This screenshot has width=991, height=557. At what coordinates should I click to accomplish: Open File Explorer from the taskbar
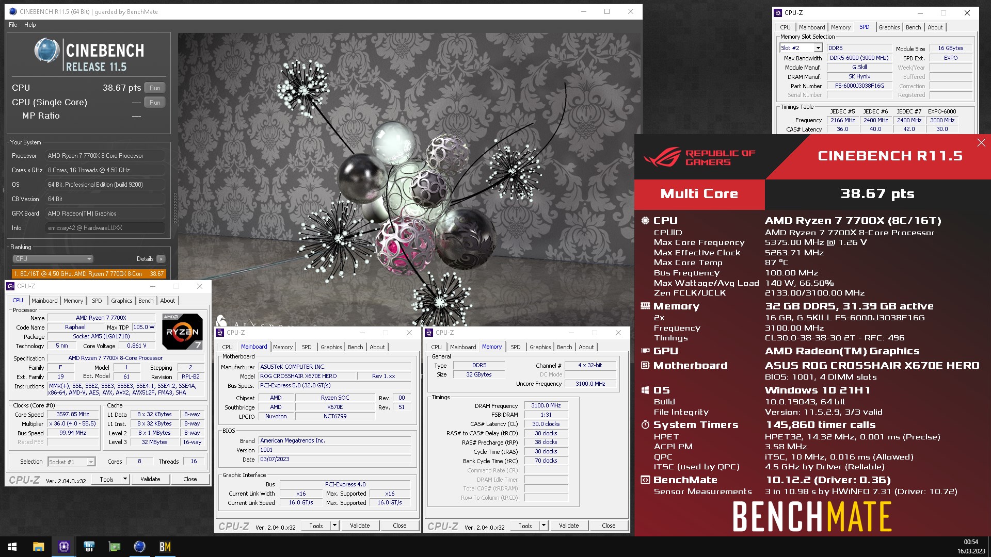pos(38,547)
